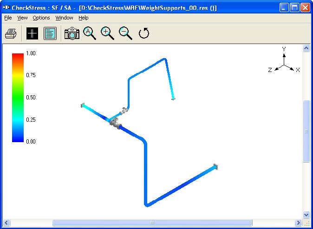Screen dimensions: 313x229
Task: Click the rotate view arrow icon
Action: [143, 33]
